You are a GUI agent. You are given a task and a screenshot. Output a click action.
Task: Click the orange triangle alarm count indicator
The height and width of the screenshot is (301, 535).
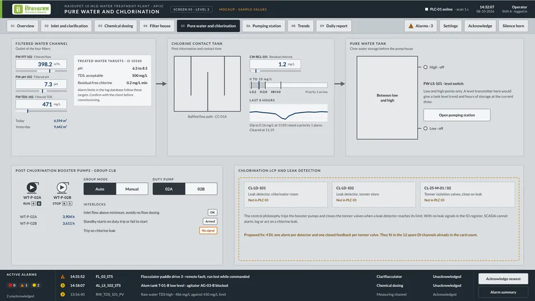[24, 285]
